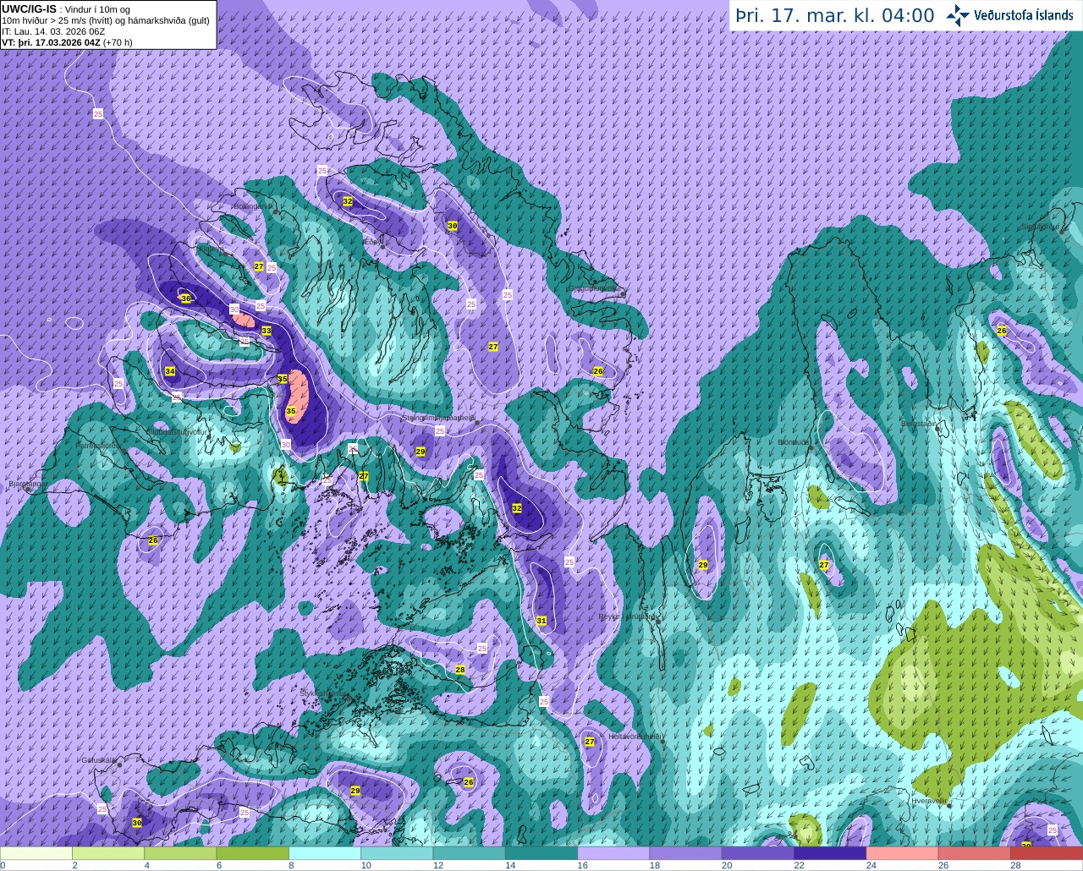Click the Holtavörðuheiði station label
The height and width of the screenshot is (871, 1083).
click(635, 737)
